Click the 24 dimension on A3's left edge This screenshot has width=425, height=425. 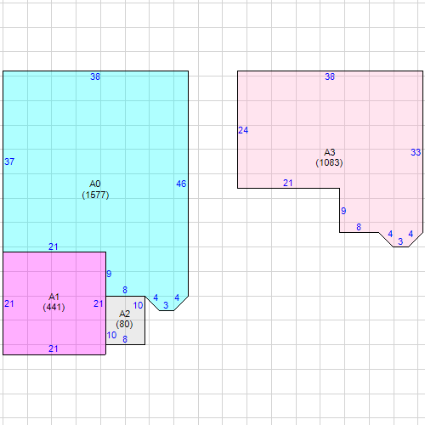pos(243,130)
